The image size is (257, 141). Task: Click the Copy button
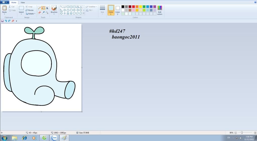(12, 10)
